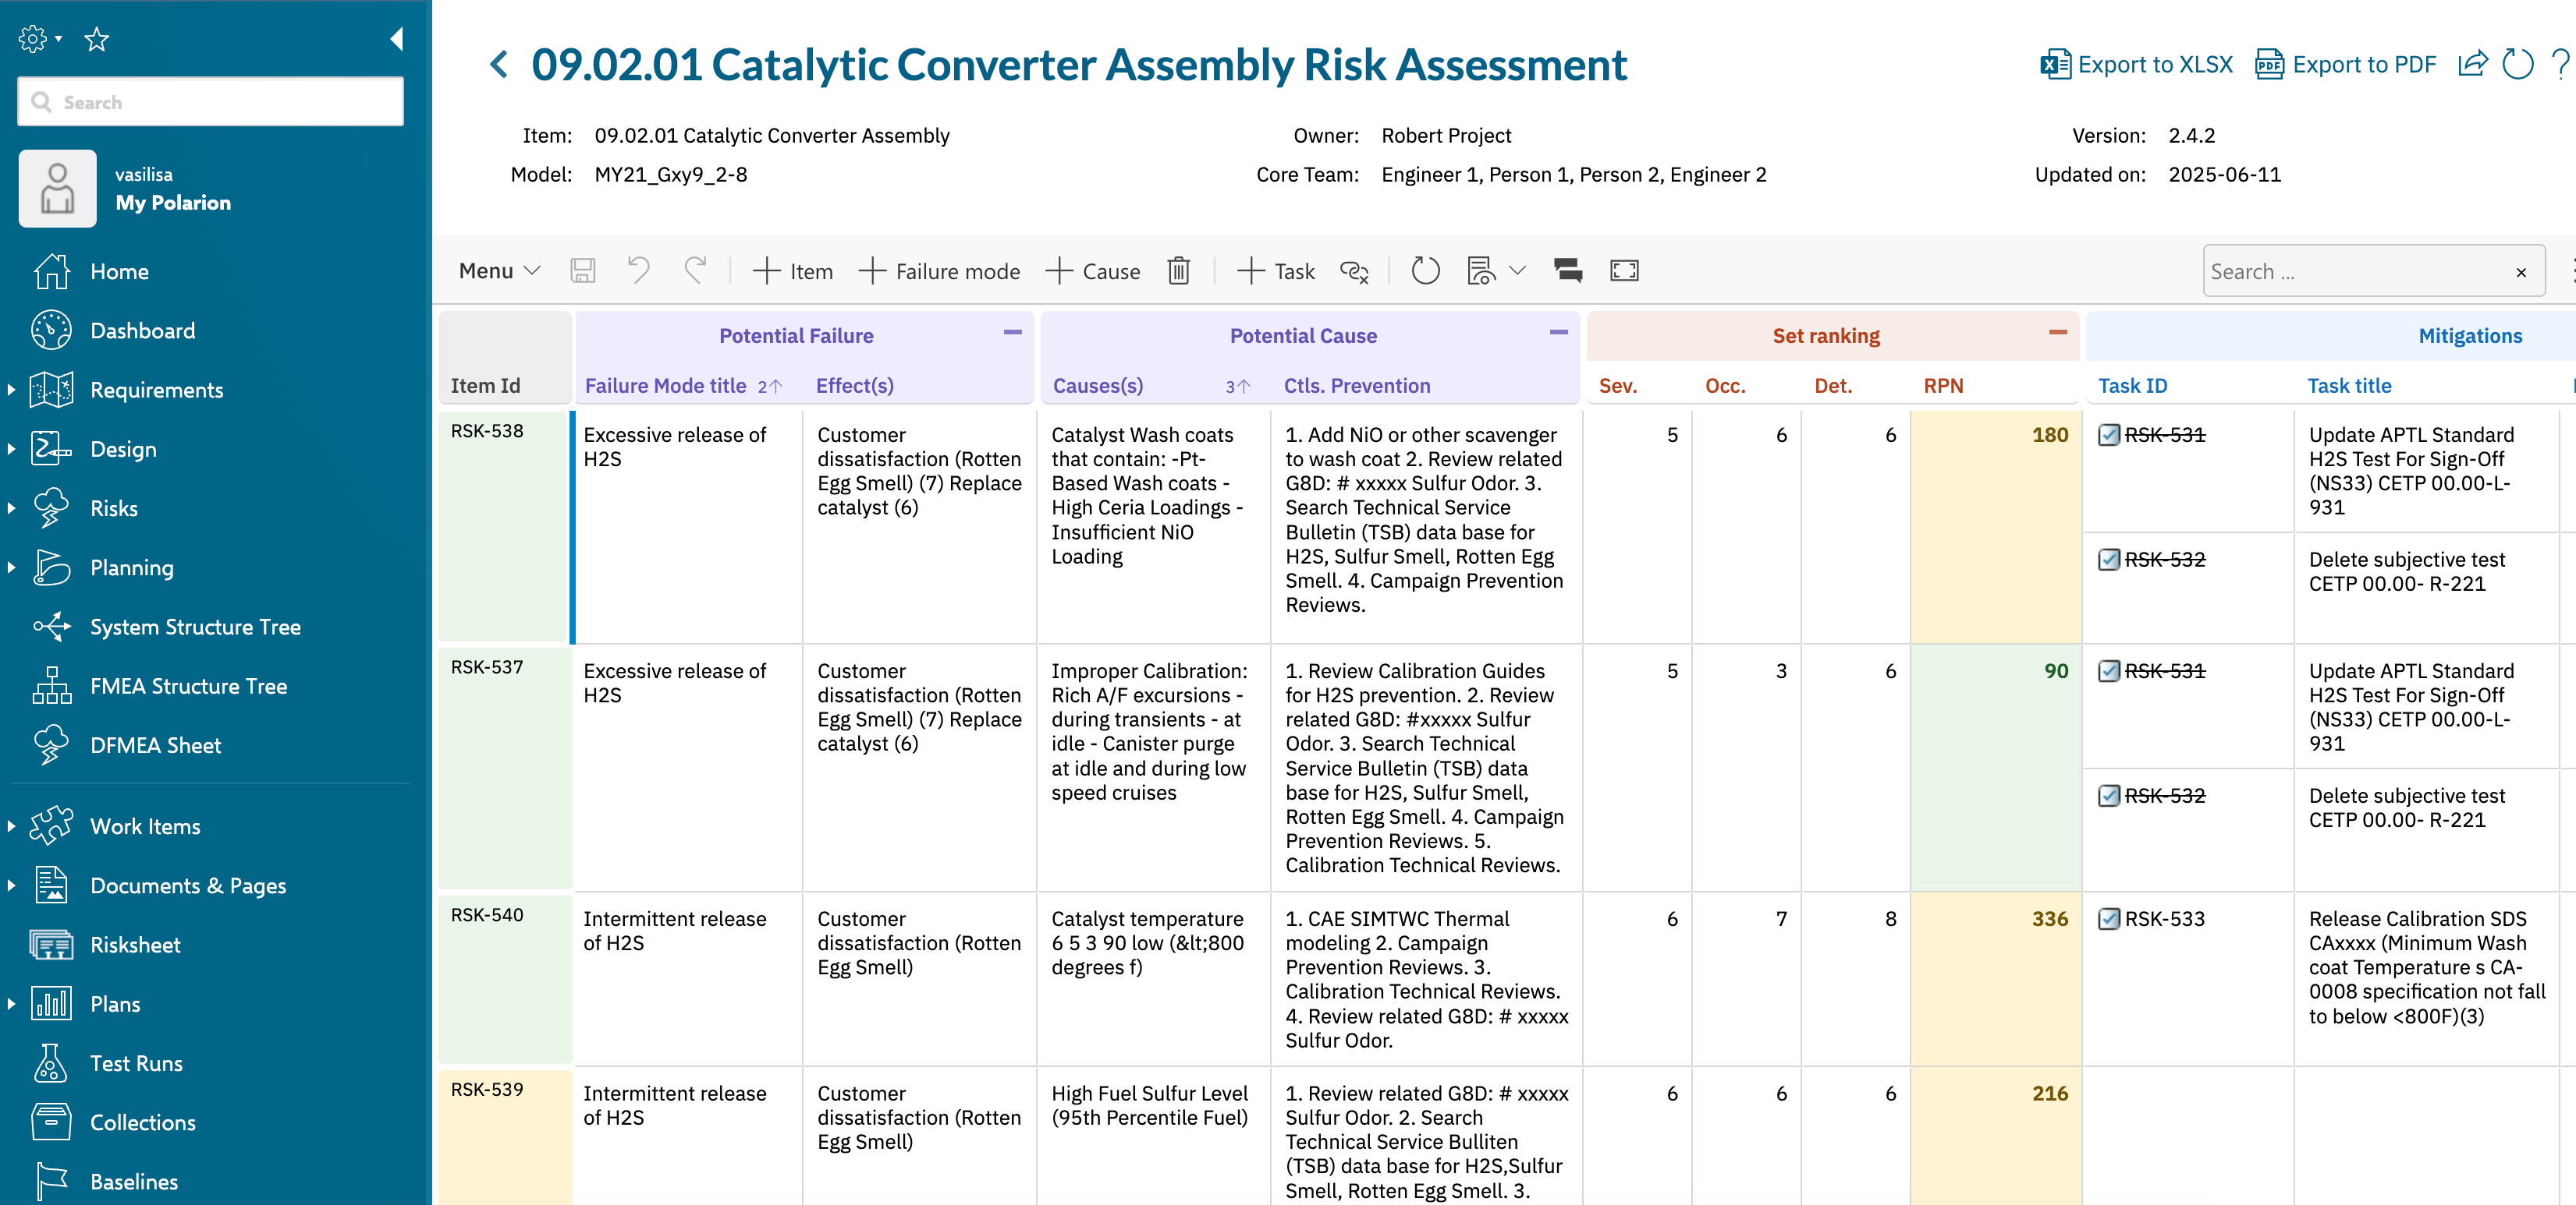Image resolution: width=2576 pixels, height=1205 pixels.
Task: Collapse the left navigation sidebar
Action: 397,39
